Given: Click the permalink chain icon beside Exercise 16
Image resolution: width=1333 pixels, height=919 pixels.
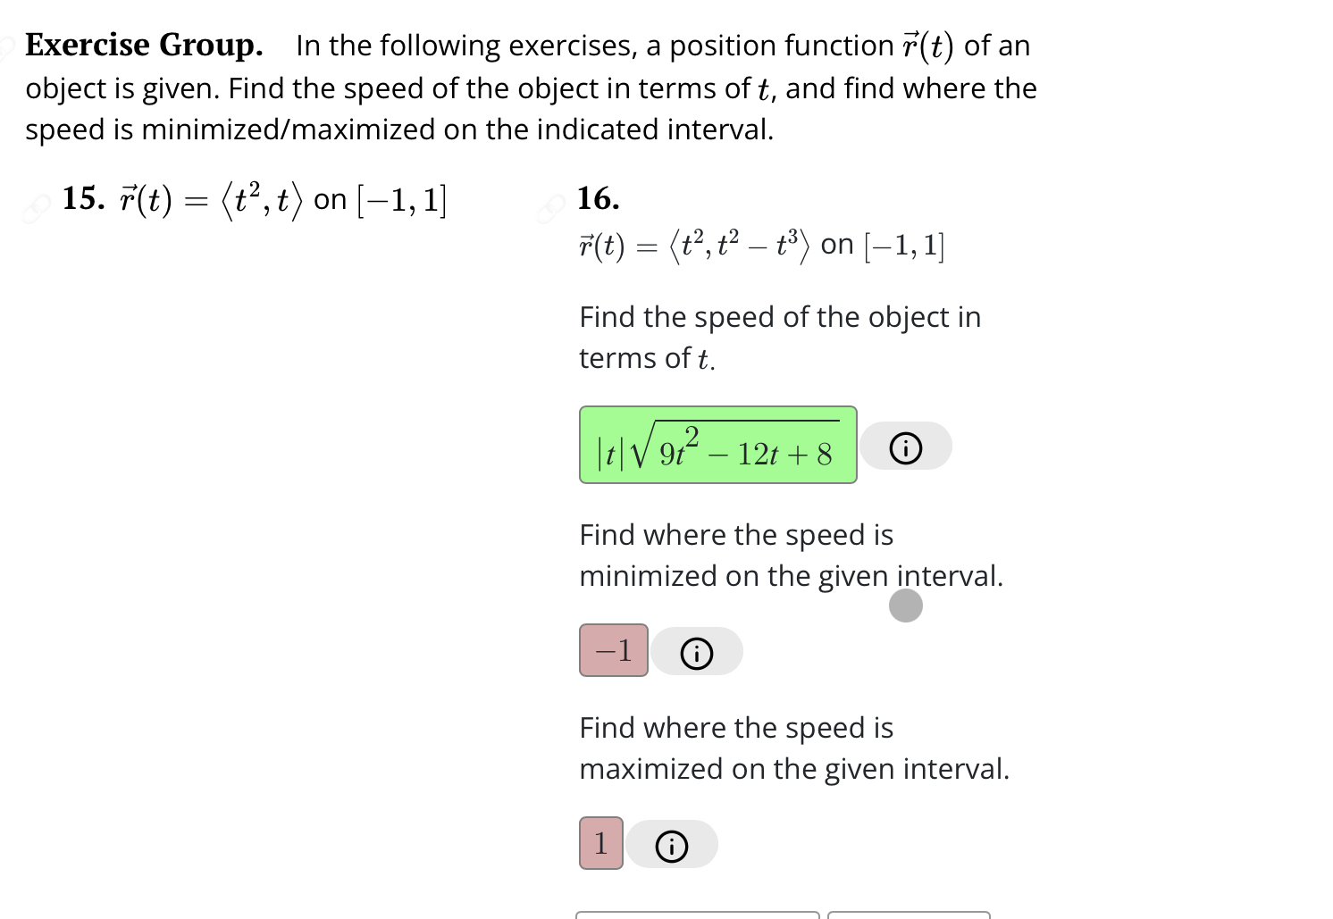Looking at the screenshot, I should click(551, 205).
